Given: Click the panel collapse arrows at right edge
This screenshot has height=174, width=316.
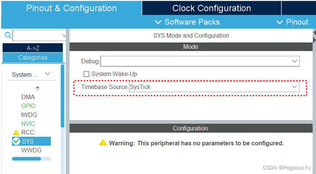Looking at the screenshot, I should tap(315, 37).
